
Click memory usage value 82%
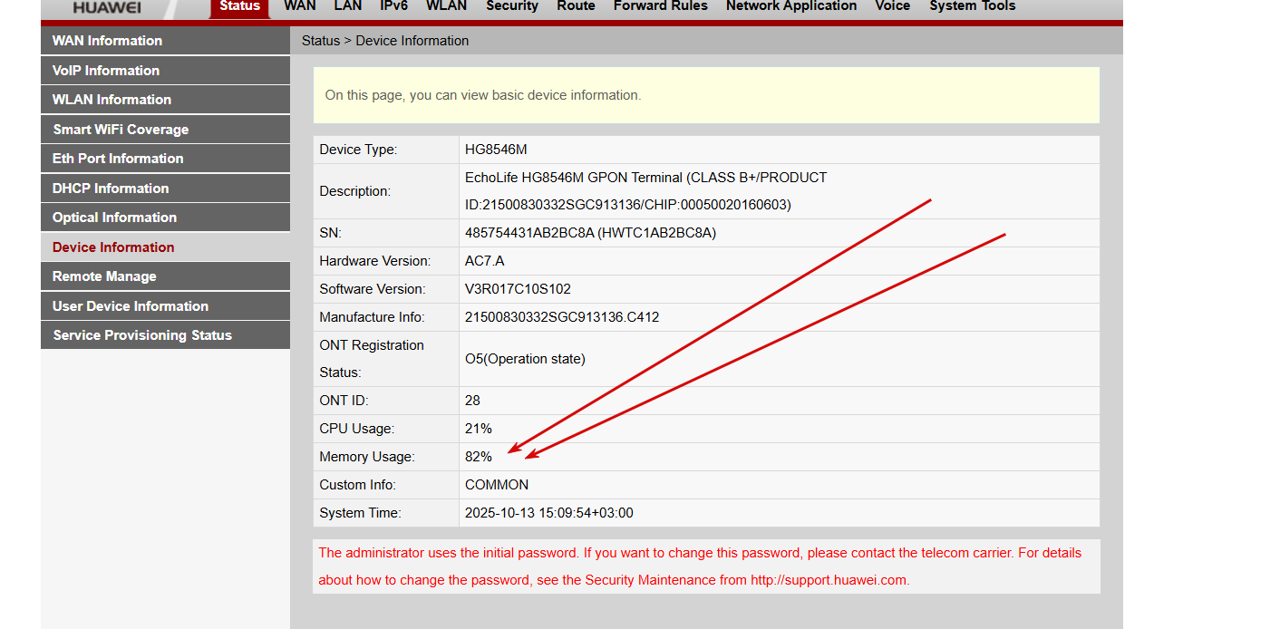point(479,457)
